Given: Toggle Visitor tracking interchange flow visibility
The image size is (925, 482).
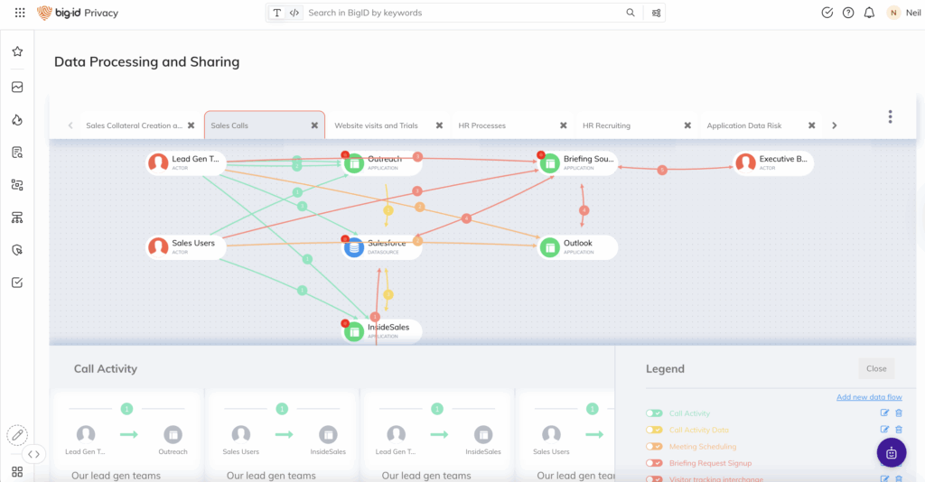Looking at the screenshot, I should click(654, 478).
